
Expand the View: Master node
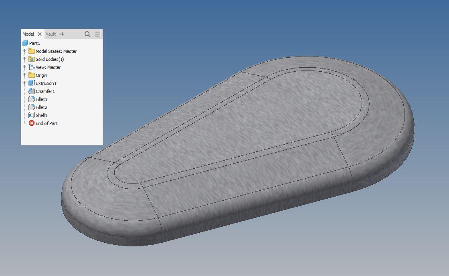click(24, 67)
